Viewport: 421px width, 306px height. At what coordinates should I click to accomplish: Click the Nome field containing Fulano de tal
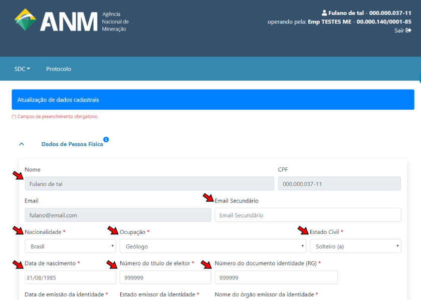click(x=149, y=184)
